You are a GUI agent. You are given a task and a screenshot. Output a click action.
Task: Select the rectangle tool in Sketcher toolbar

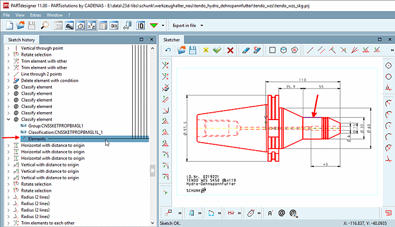click(x=273, y=50)
